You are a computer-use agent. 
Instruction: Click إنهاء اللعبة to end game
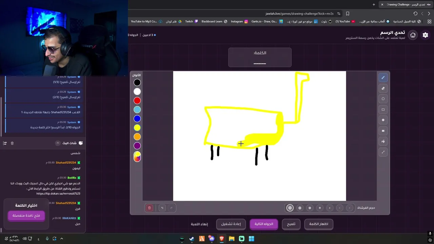[x=199, y=224]
